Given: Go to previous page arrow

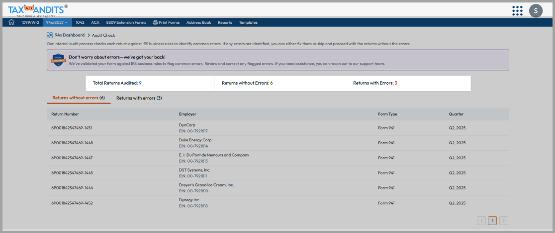Looking at the screenshot, I should 481,221.
